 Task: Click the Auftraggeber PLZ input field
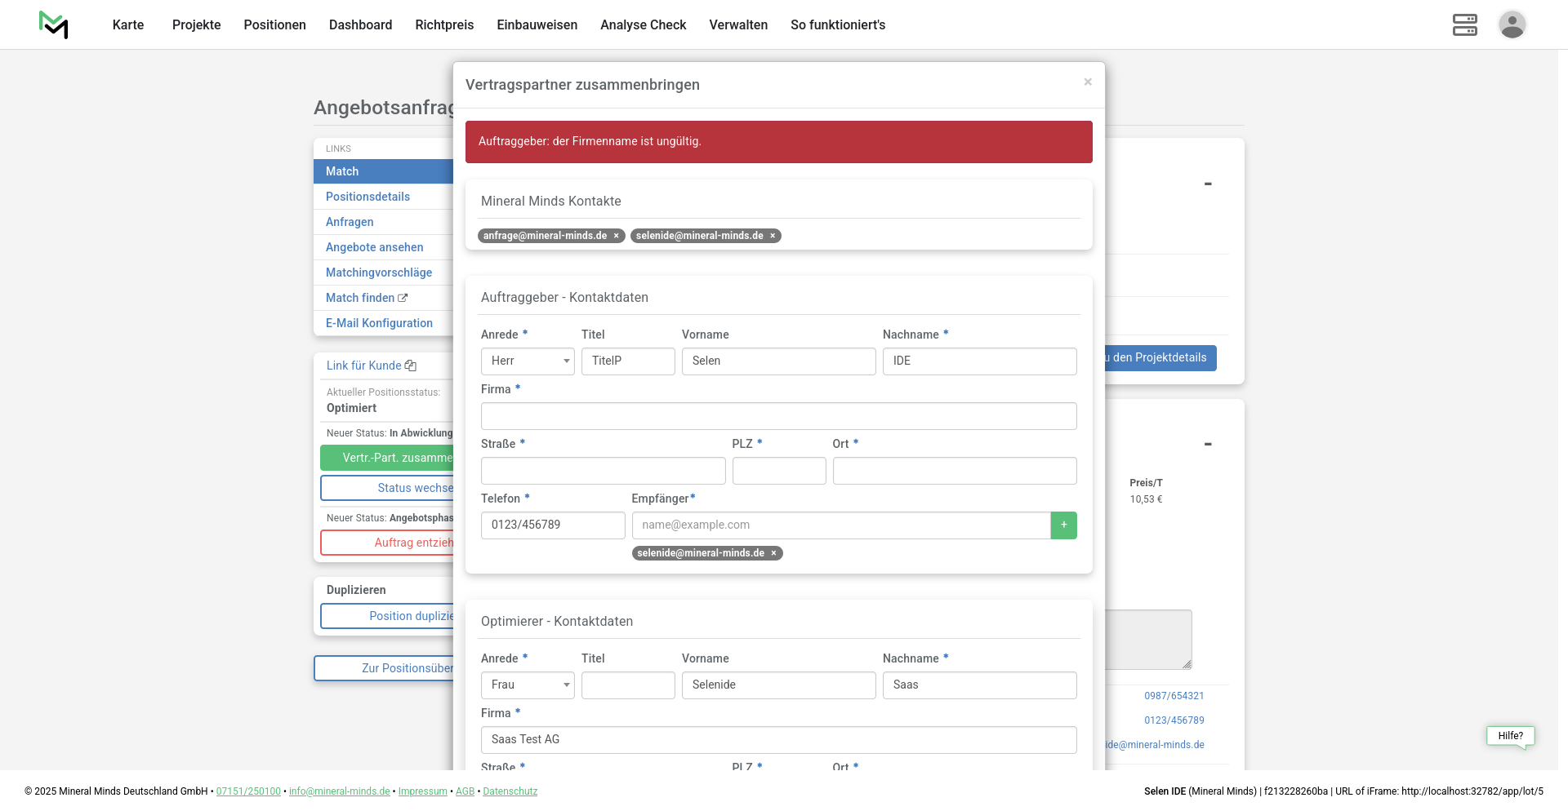point(778,471)
